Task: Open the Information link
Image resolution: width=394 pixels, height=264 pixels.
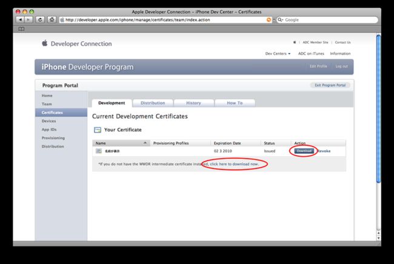Action: click(340, 53)
